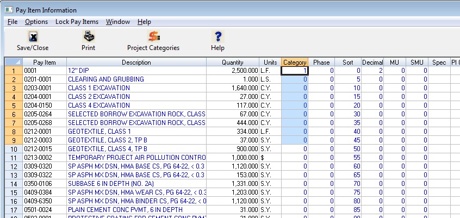460x218 pixels.
Task: Click the pay item cell 0350-0106
Action: [x=45, y=184]
